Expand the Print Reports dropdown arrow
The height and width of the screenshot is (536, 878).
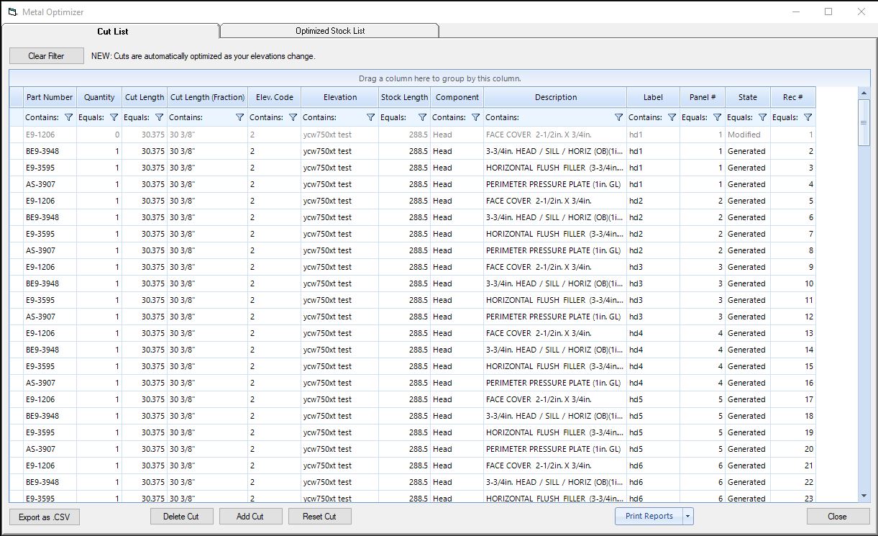688,517
